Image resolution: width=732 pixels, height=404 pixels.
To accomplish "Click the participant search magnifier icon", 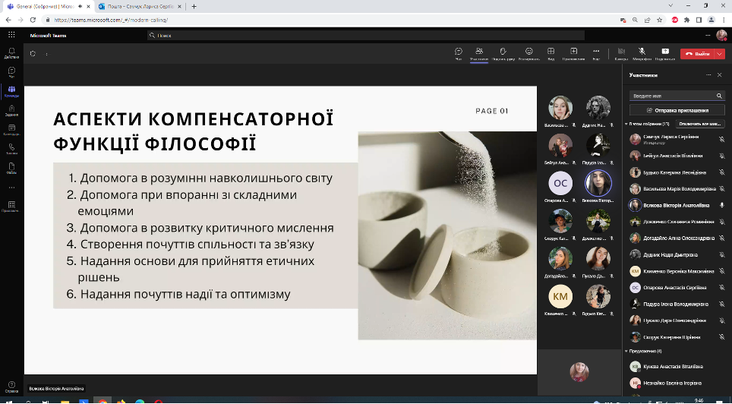I will click(x=719, y=96).
